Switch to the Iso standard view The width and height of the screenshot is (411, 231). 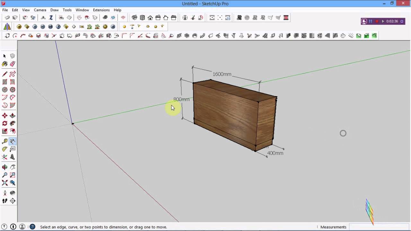[135, 18]
